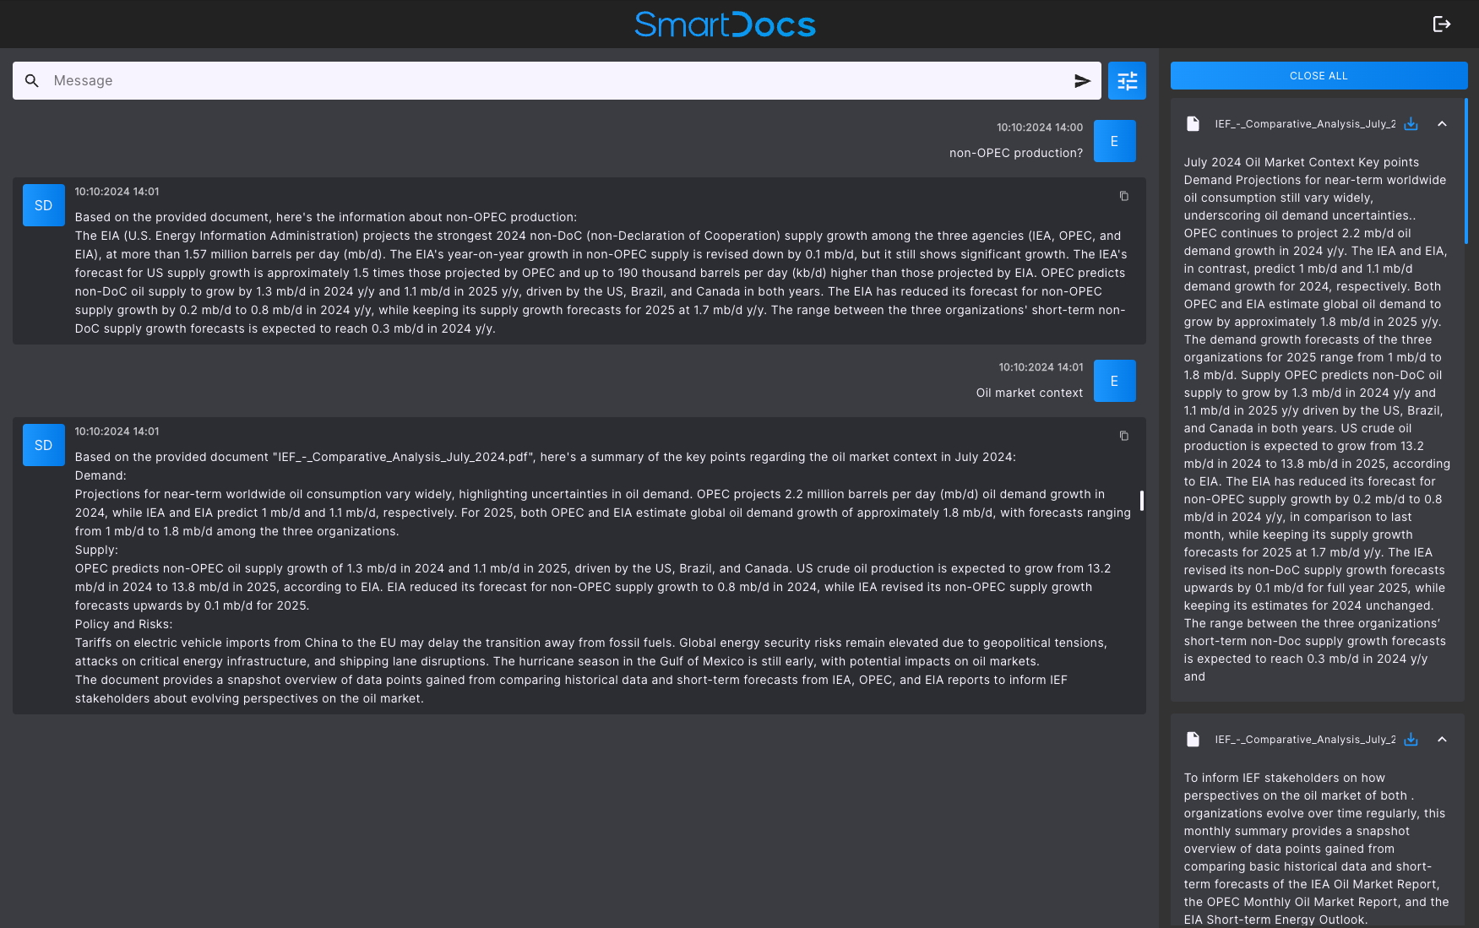Collapse the first IEF document panel
The width and height of the screenshot is (1479, 928).
[x=1442, y=124]
